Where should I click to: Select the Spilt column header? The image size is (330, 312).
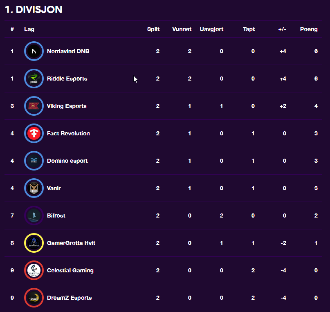(153, 29)
